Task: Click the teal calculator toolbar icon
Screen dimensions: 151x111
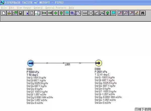Action: pos(67,13)
